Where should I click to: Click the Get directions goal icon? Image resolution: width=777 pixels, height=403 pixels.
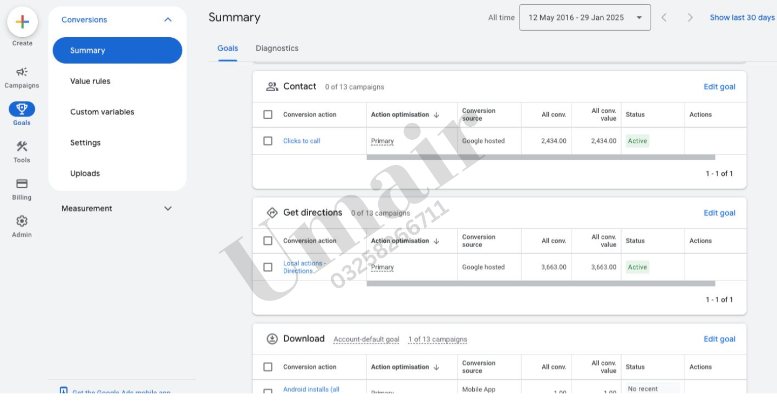pyautogui.click(x=272, y=213)
